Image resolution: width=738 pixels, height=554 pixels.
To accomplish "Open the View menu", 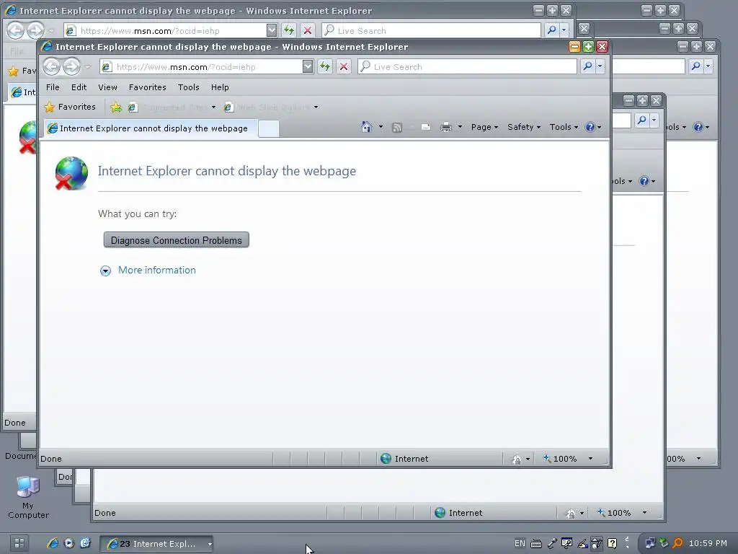I will pos(107,87).
